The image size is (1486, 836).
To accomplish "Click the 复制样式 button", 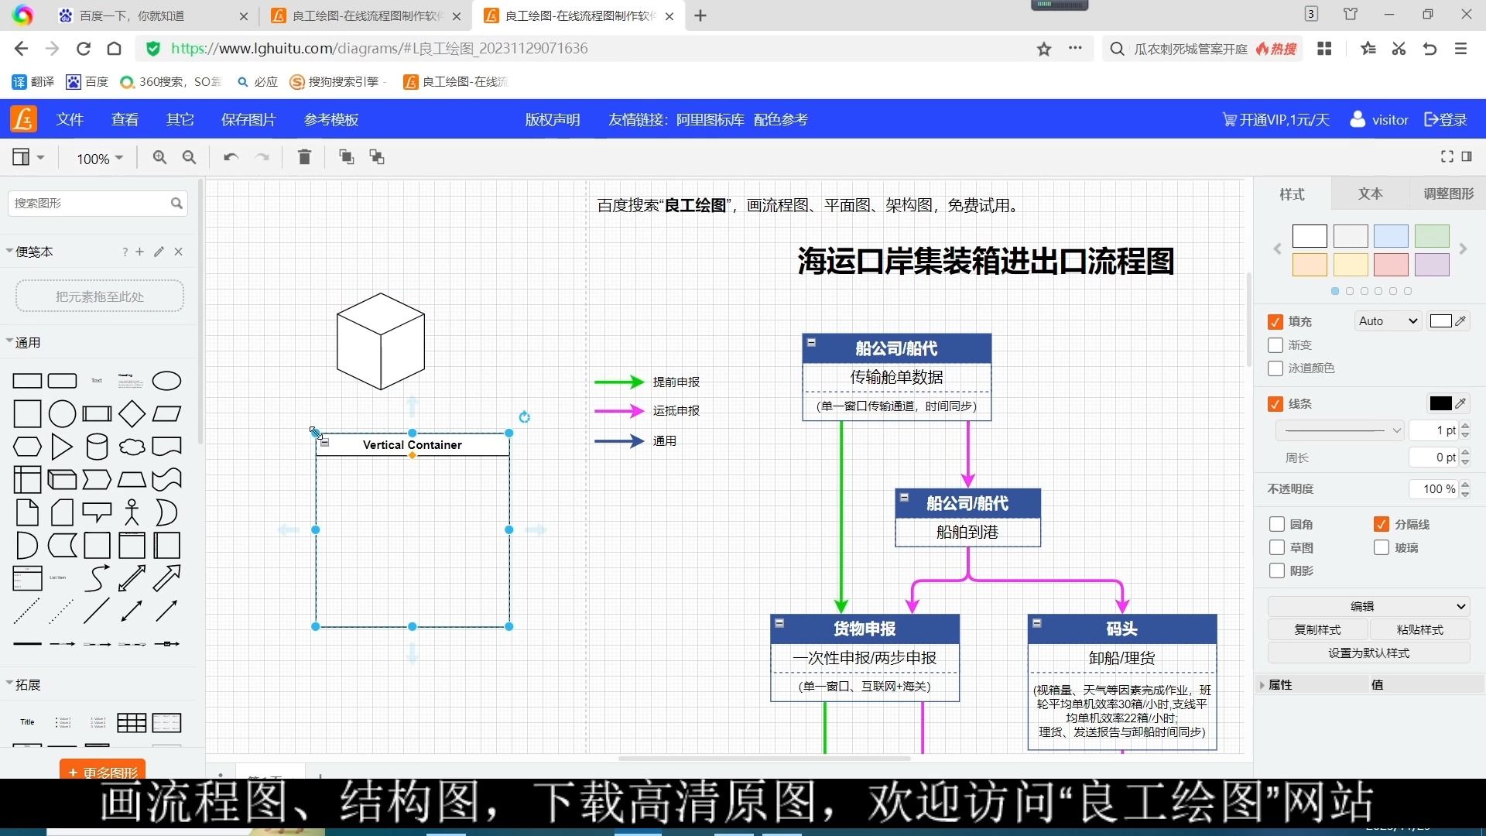I will coord(1317,630).
